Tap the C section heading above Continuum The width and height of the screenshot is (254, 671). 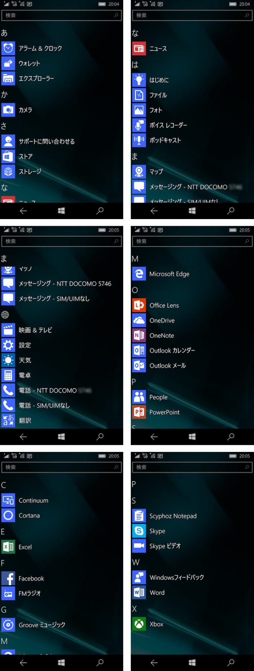3,485
